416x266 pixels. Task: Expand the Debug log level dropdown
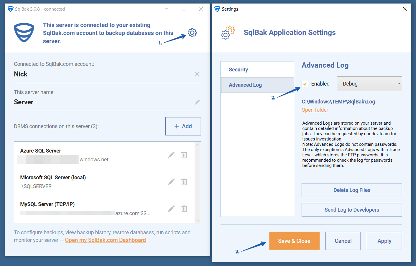click(369, 84)
